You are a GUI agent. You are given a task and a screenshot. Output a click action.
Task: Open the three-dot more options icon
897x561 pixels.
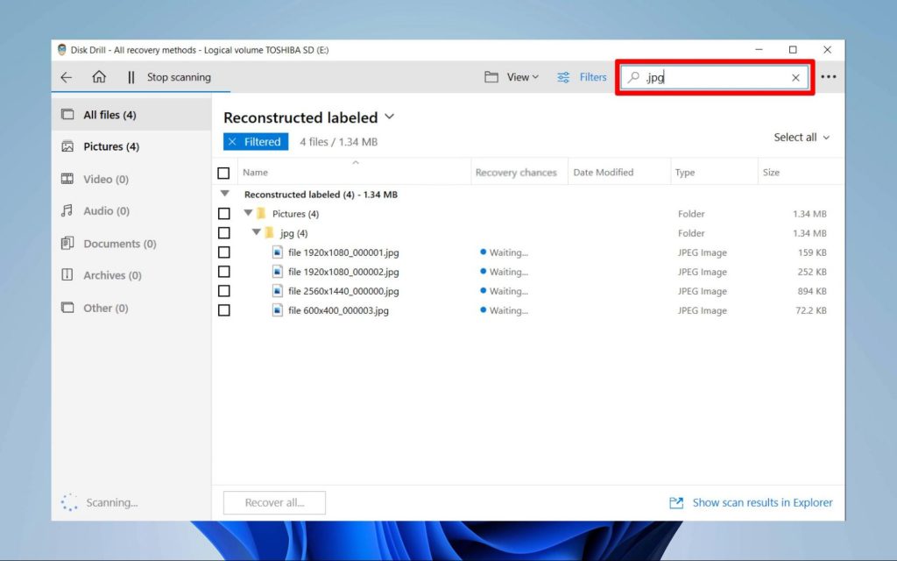click(x=829, y=77)
